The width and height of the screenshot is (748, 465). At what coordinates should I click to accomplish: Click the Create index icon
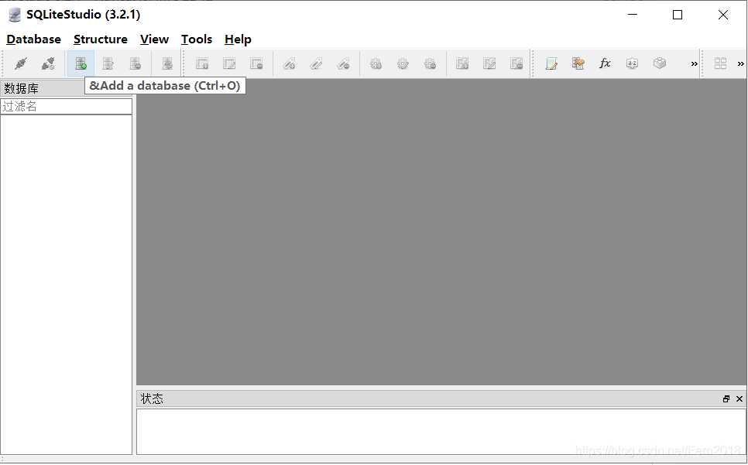289,63
